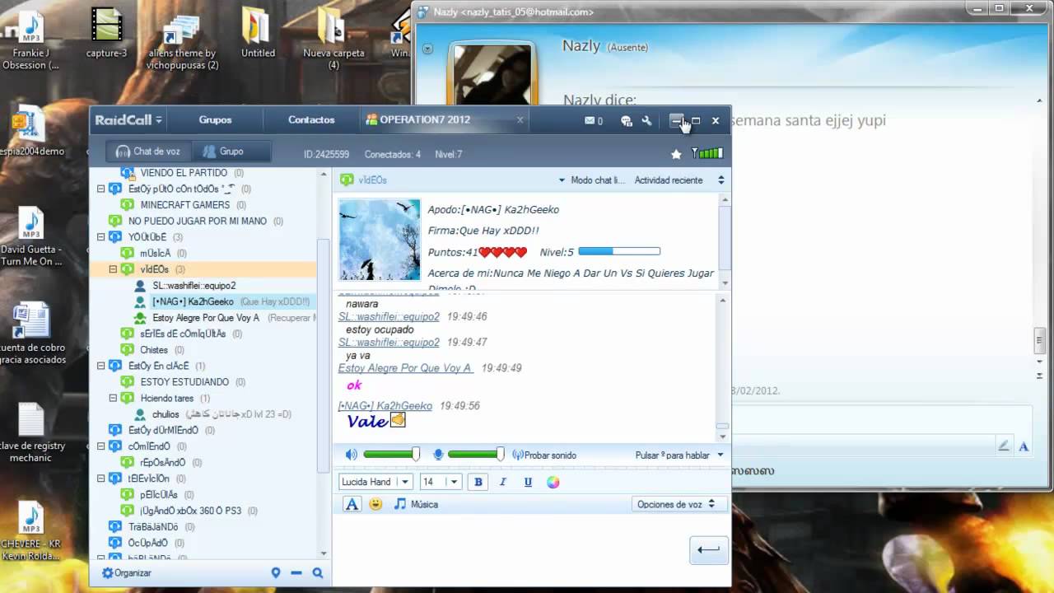Screen dimensions: 1054x593
Task: Switch to Contactos tab
Action: click(311, 120)
